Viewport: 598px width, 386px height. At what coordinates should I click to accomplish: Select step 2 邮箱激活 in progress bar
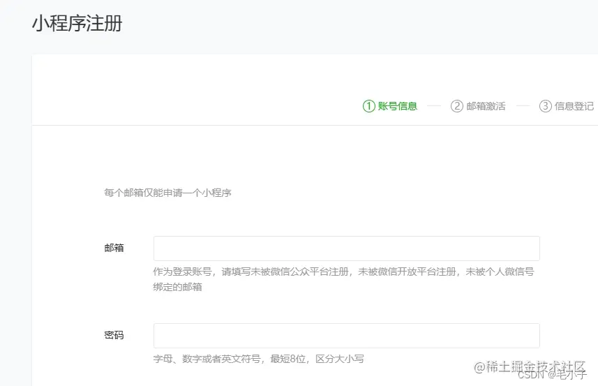478,106
